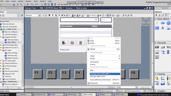Select Paste from context menu

104,43
